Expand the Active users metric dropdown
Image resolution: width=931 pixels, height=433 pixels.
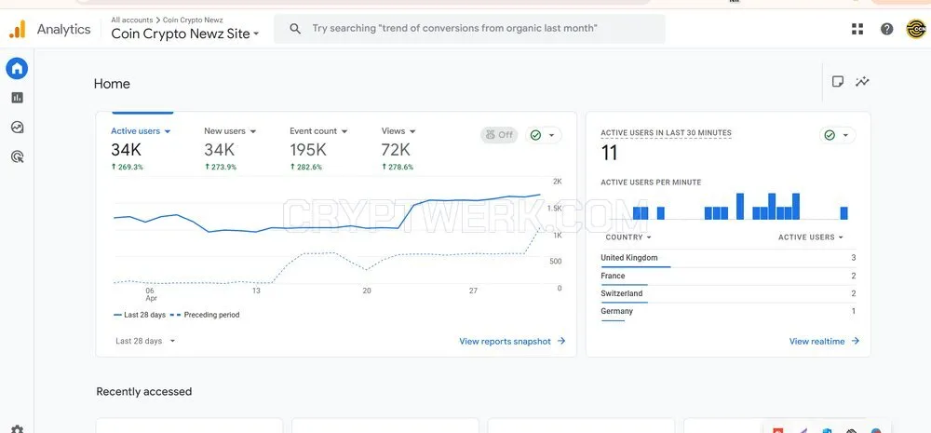(141, 131)
